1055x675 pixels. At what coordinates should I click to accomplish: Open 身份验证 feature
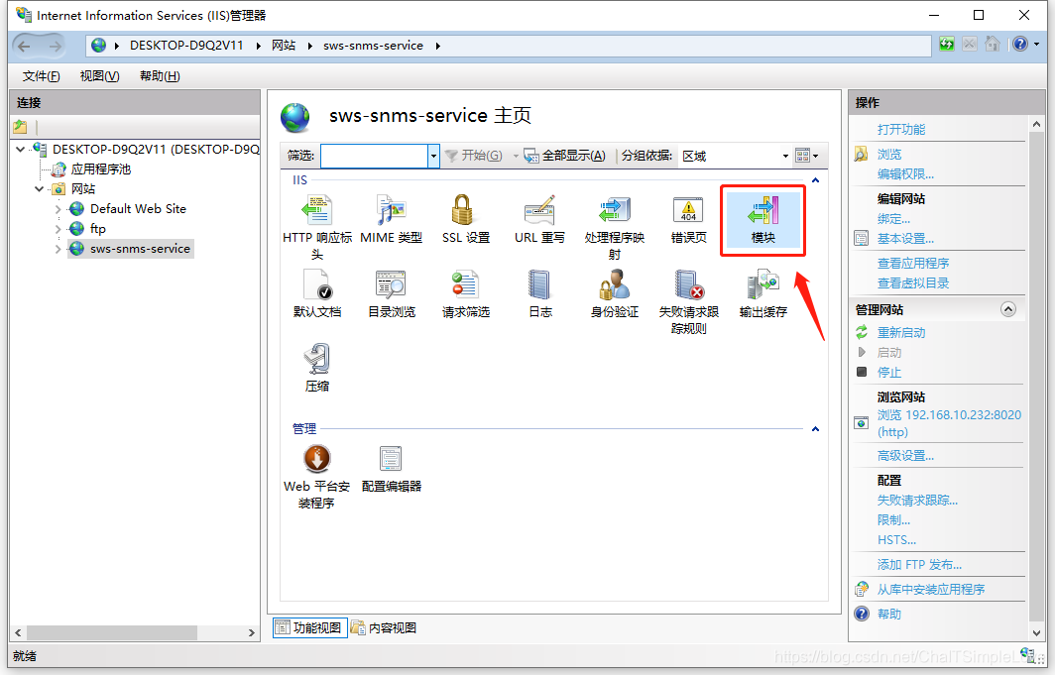coord(615,293)
